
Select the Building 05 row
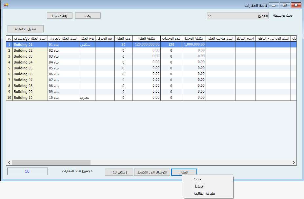tap(30, 68)
